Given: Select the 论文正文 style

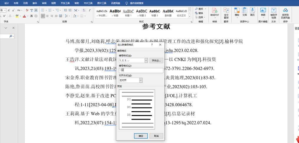Looking at the screenshot, I should tap(181, 13).
